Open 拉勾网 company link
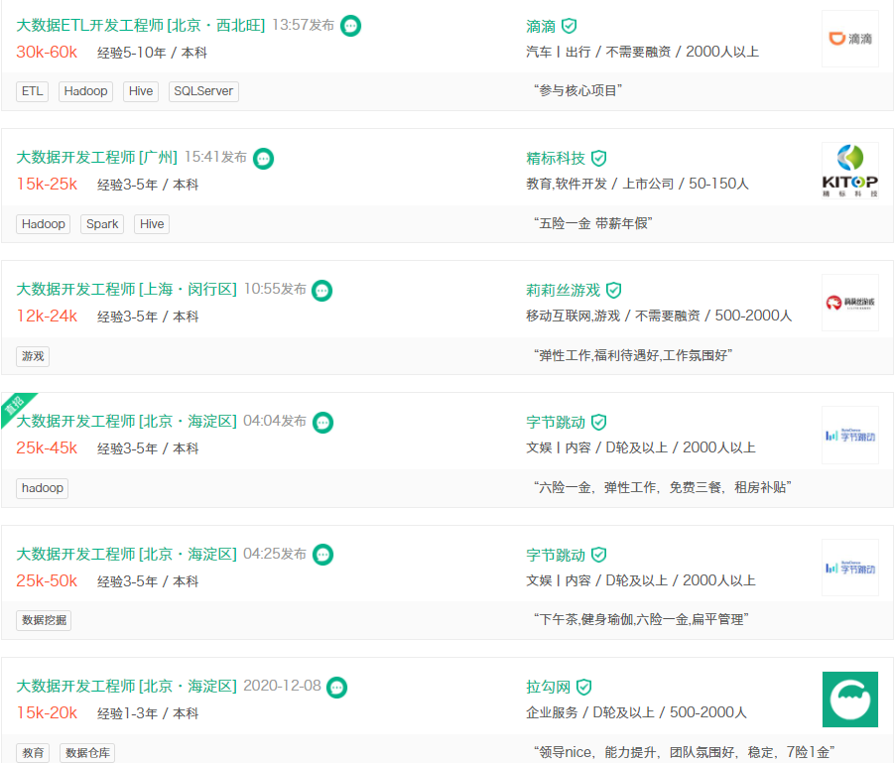This screenshot has height=763, width=894. click(548, 687)
